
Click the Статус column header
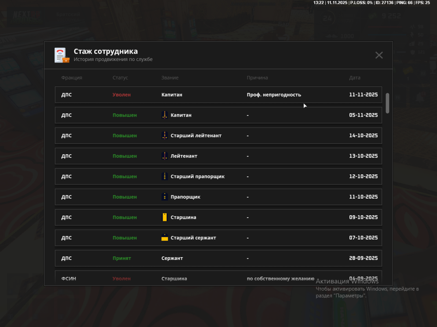click(120, 78)
